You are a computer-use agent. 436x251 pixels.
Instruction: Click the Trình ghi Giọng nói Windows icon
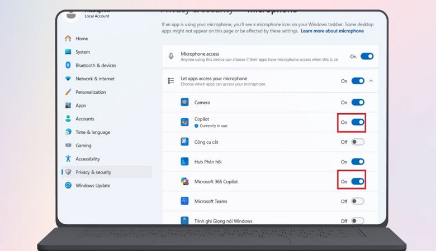pos(184,221)
